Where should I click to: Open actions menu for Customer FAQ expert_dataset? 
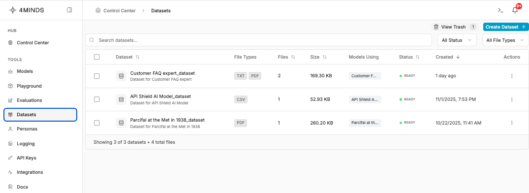tap(512, 76)
